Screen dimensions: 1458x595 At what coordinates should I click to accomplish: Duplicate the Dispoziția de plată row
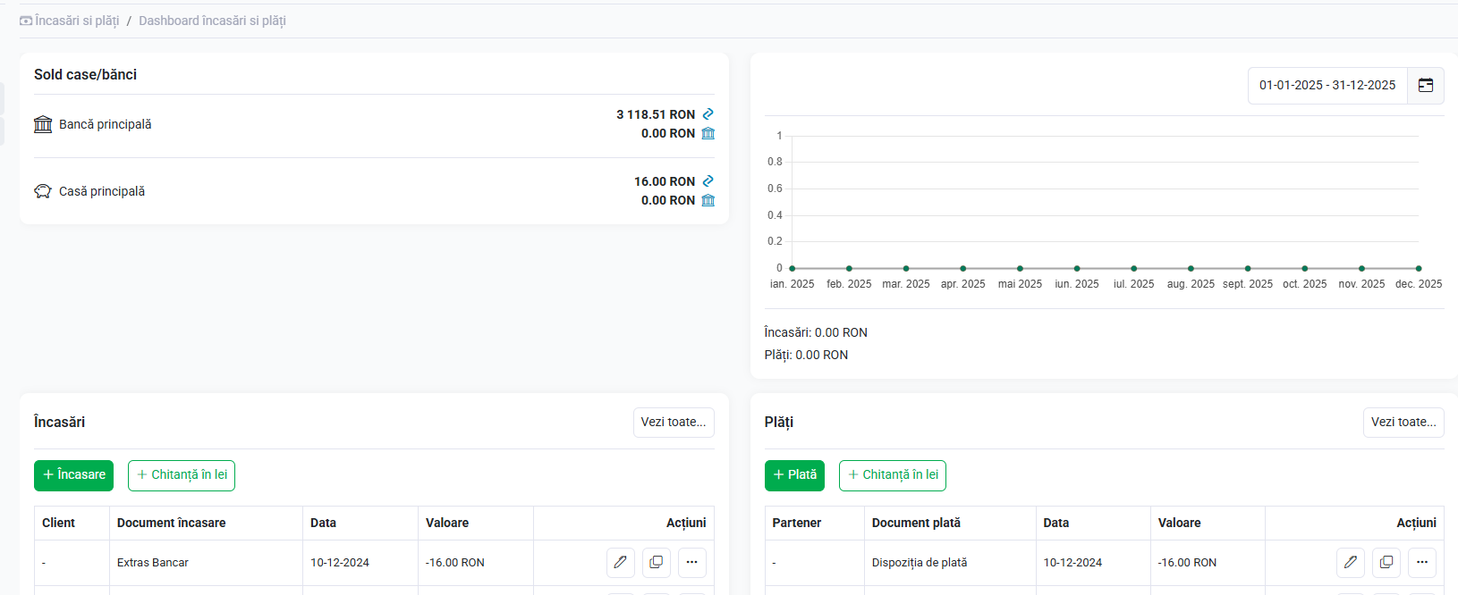click(1386, 563)
